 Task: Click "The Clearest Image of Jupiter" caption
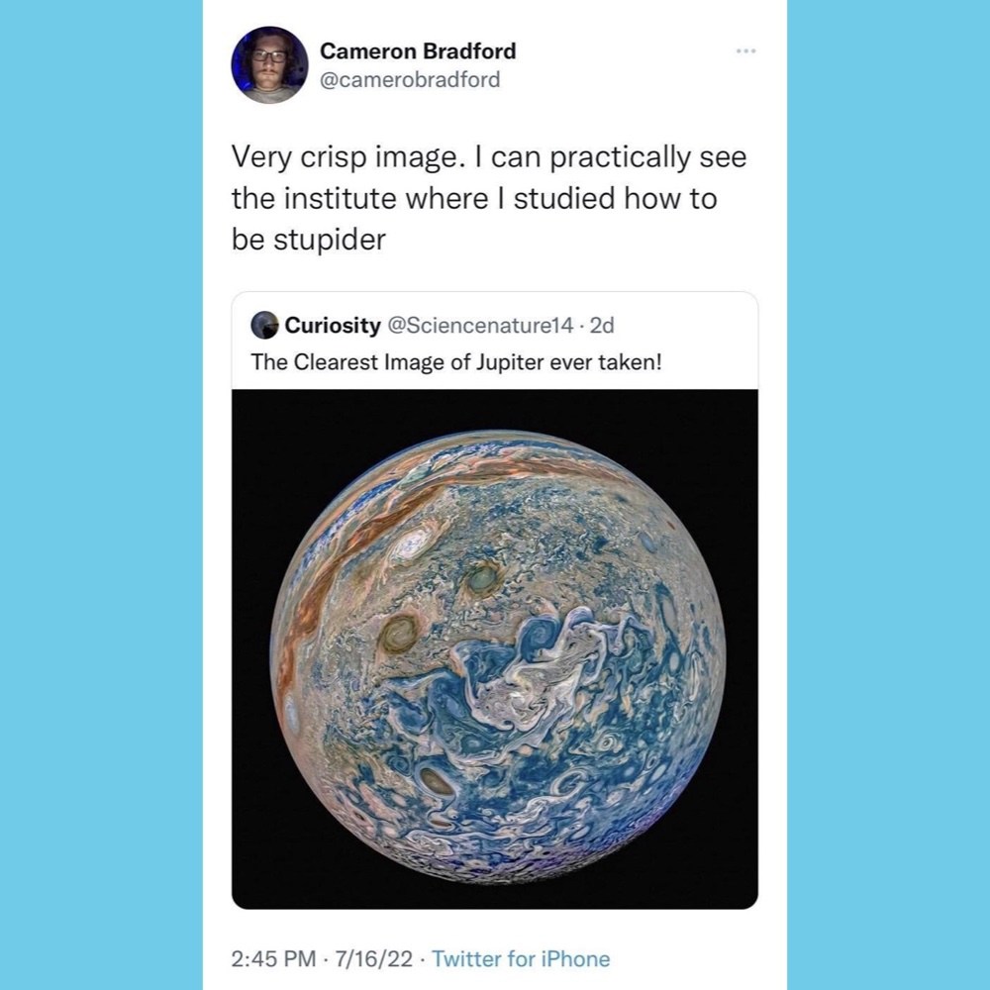(x=455, y=361)
